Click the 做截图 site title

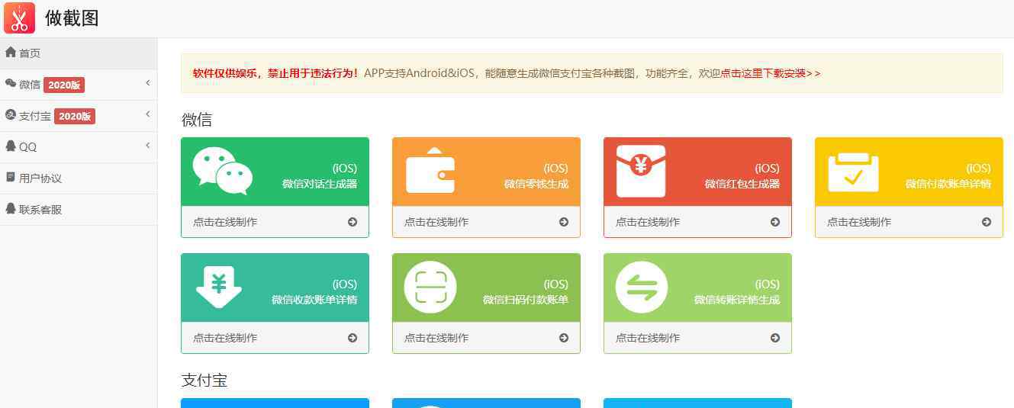72,18
